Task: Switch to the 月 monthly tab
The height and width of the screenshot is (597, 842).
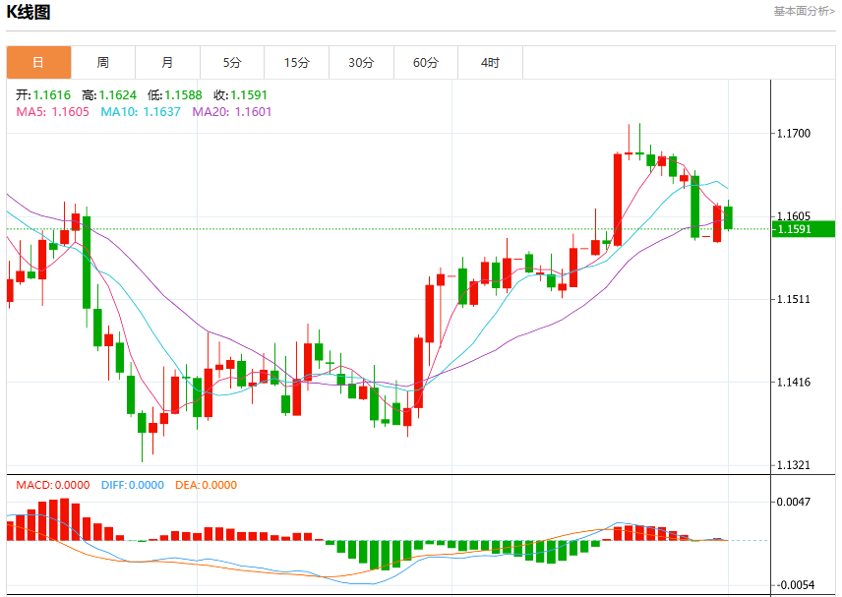Action: pos(167,62)
